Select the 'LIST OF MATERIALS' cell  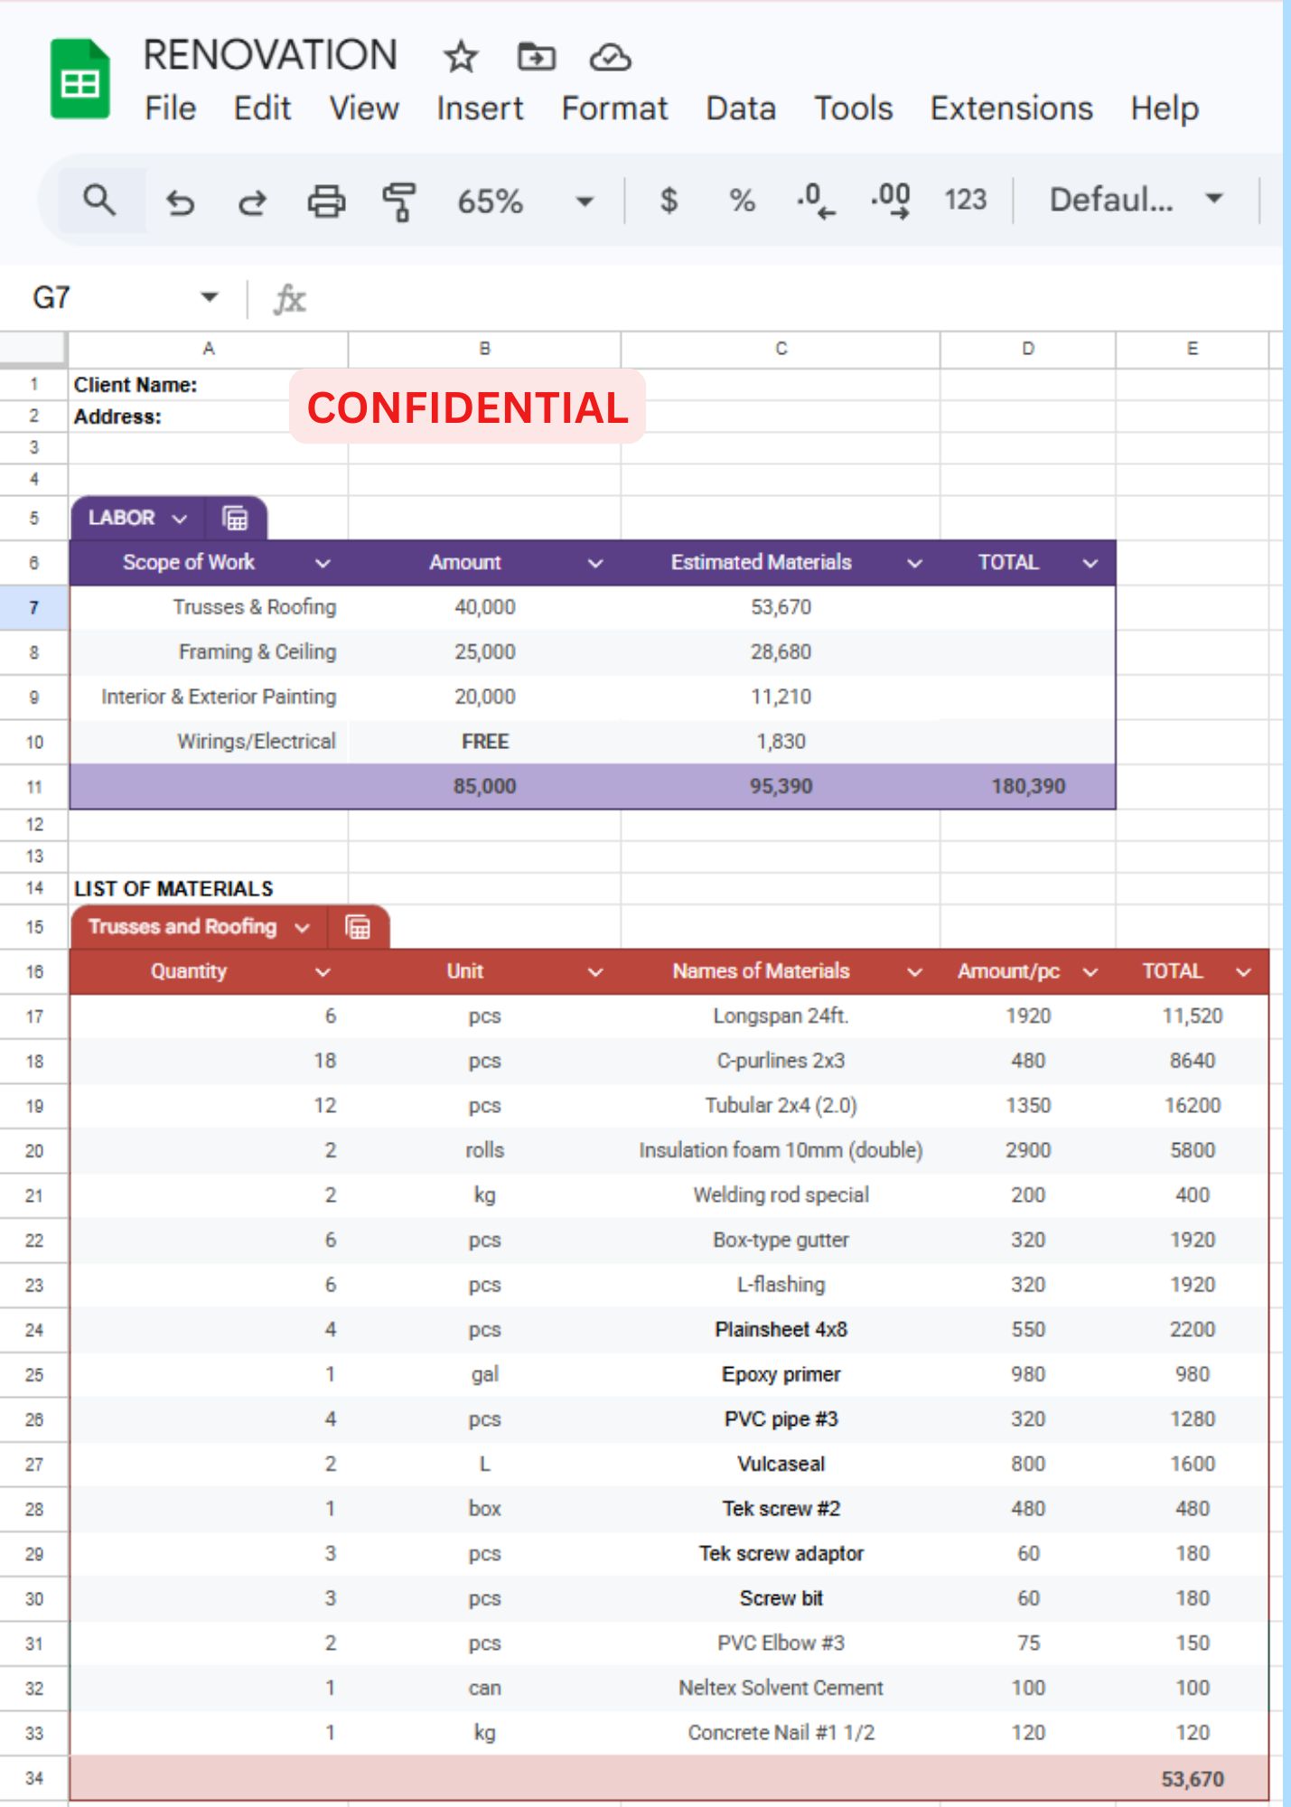[209, 889]
